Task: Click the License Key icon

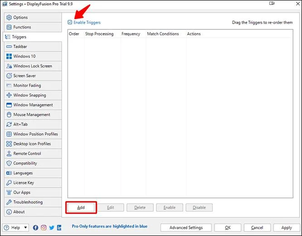Action: pyautogui.click(x=9, y=183)
